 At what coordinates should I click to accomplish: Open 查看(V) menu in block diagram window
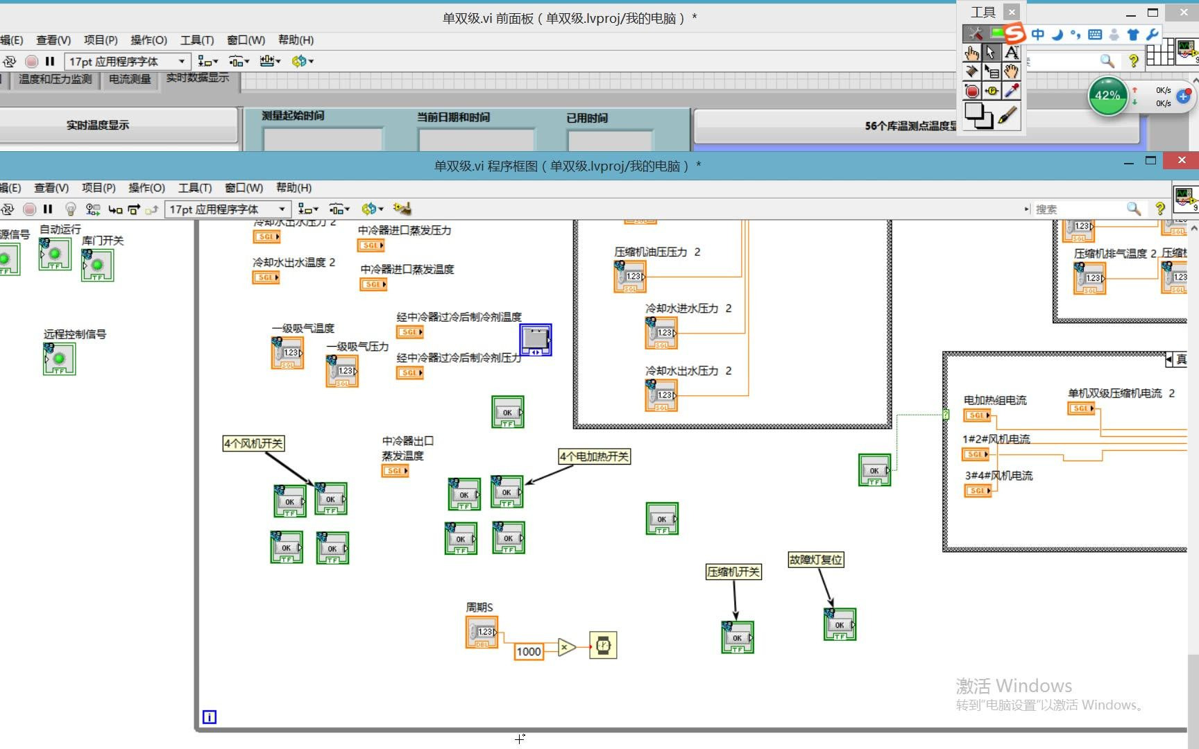click(51, 187)
